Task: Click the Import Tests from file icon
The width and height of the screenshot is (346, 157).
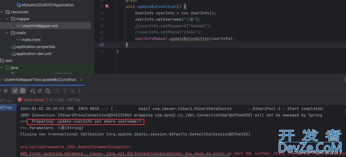Action: (x=40, y=91)
